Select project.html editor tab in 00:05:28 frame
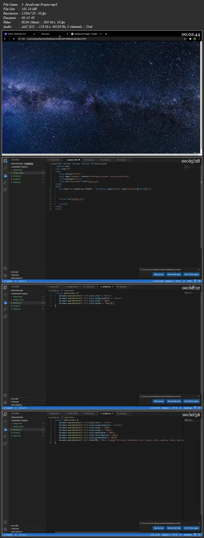 [x=73, y=160]
